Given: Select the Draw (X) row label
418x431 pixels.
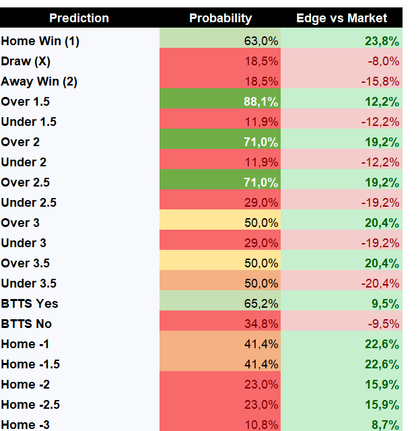Looking at the screenshot, I should (79, 61).
